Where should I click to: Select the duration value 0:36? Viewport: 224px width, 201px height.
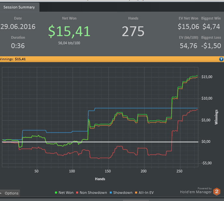pyautogui.click(x=18, y=46)
